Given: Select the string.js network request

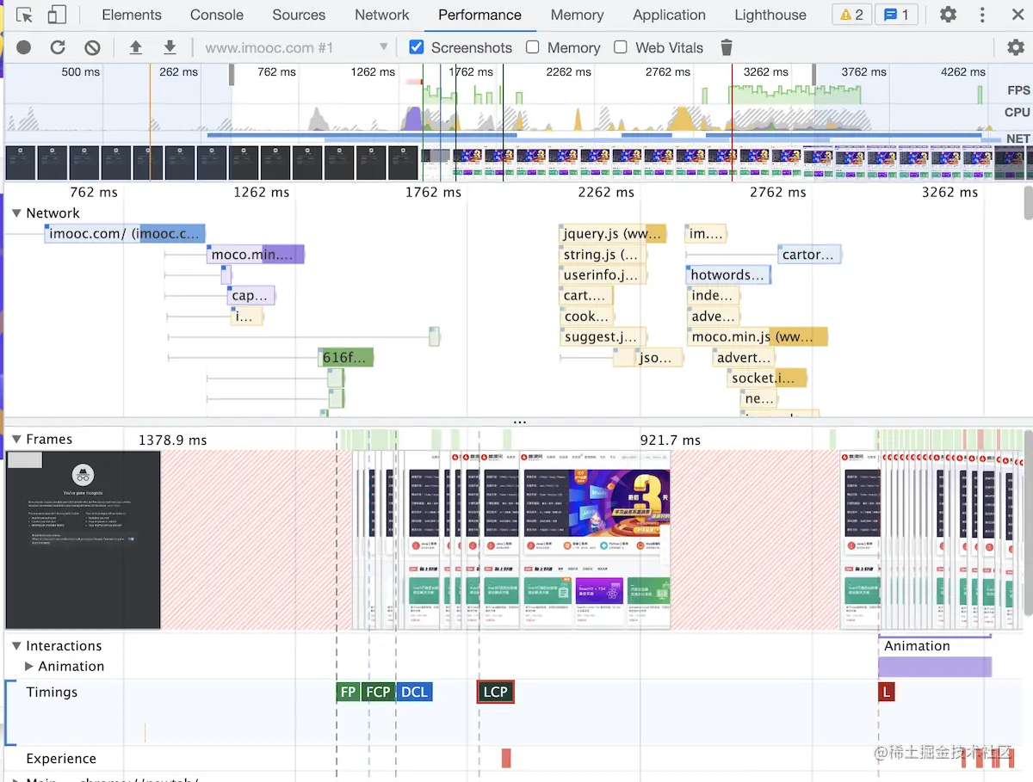Looking at the screenshot, I should [603, 254].
